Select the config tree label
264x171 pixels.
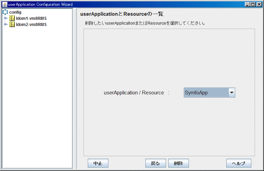click(x=15, y=12)
